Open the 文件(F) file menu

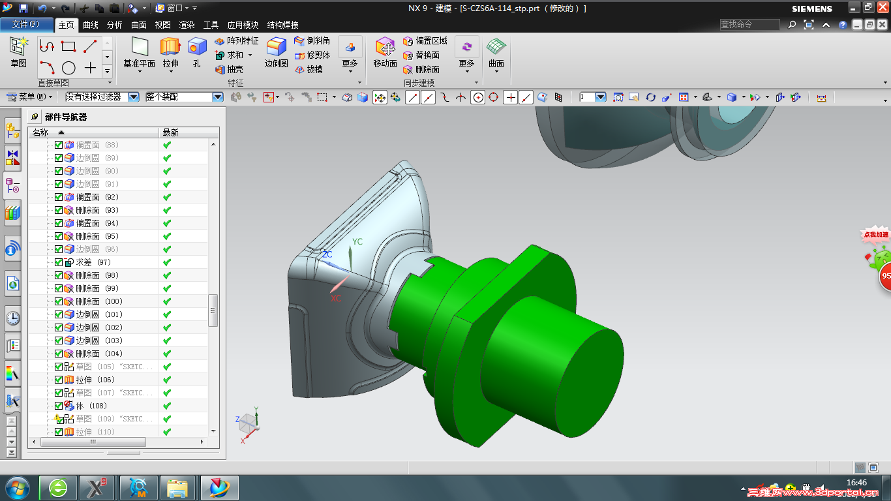[26, 25]
